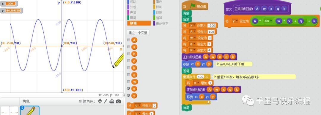Collapse the stage with the small arrow

[x=124, y=95]
